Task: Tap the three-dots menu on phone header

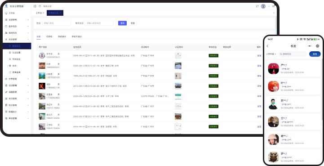Action: [309, 46]
